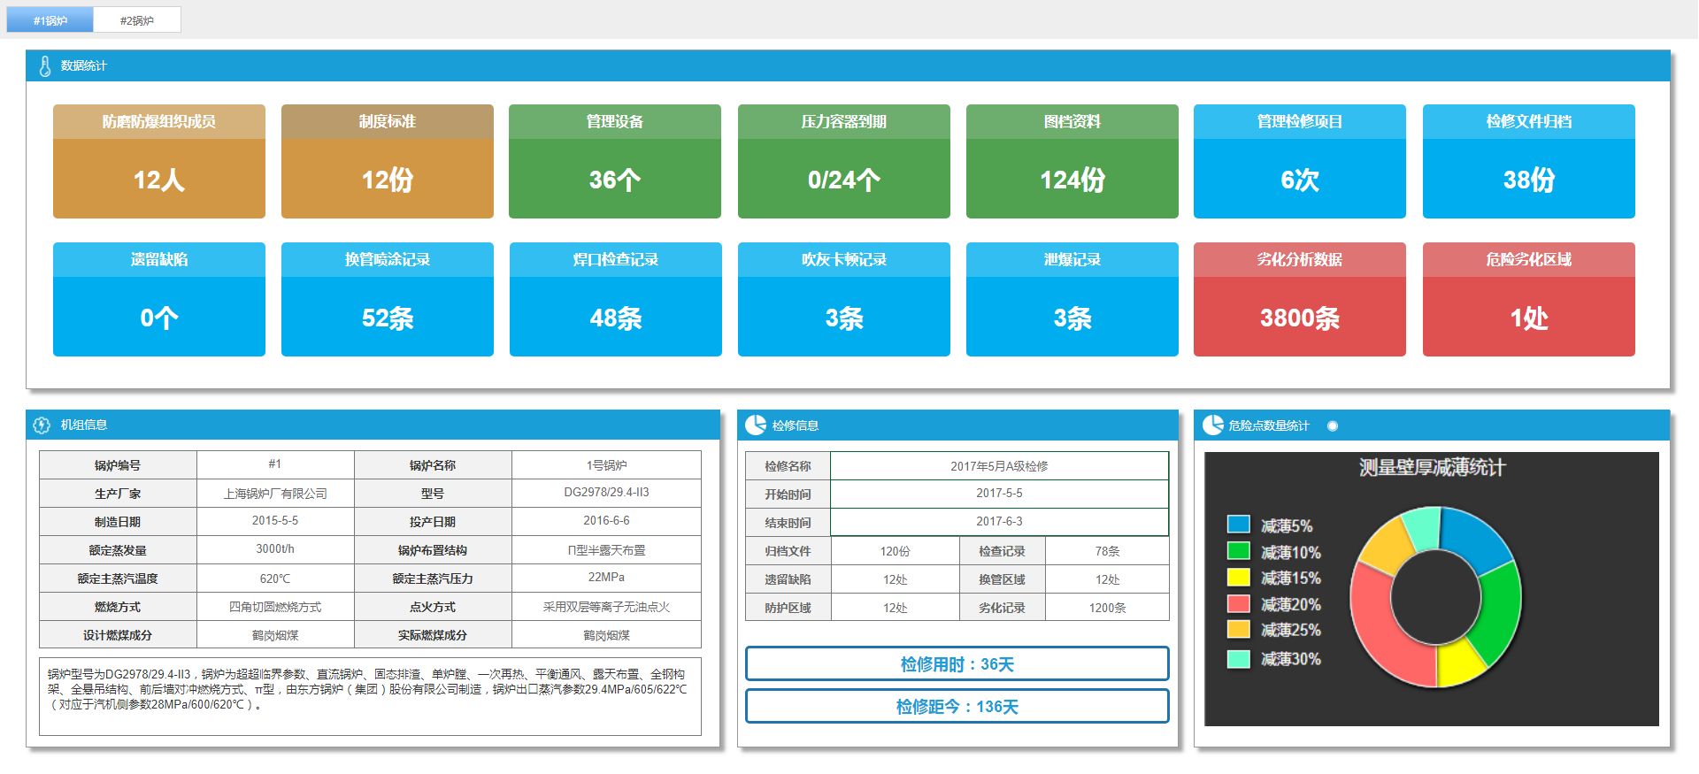Click the red slice of the donut chart

pos(1380,632)
